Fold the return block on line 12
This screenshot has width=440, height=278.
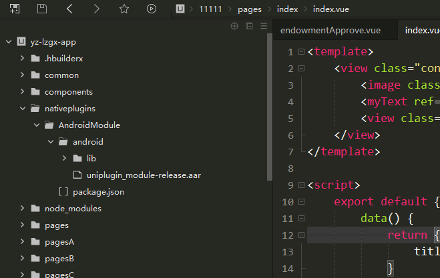click(301, 235)
